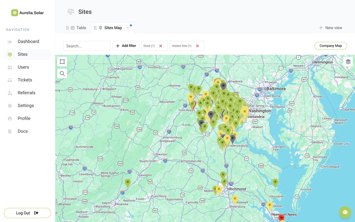Open the map layers control
355x222 pixels.
(x=348, y=62)
